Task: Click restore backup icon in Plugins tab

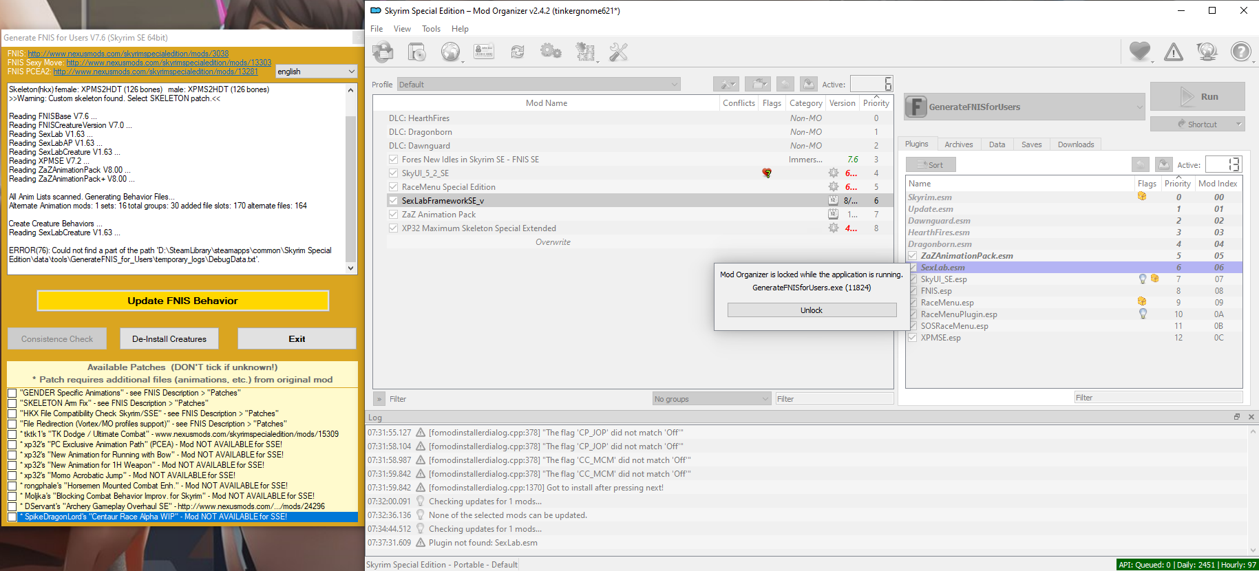Action: pyautogui.click(x=1141, y=164)
